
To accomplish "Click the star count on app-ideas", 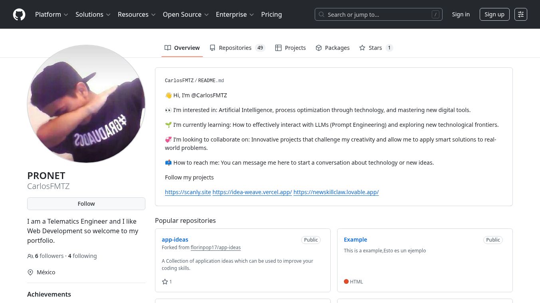I will click(x=171, y=281).
